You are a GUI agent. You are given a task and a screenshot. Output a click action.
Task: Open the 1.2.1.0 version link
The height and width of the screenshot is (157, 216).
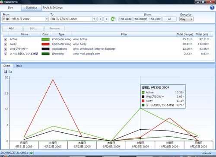(x=206, y=153)
